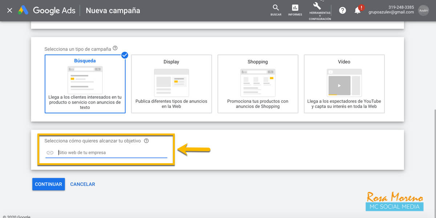Image resolution: width=436 pixels, height=218 pixels.
Task: Open the tooltip beside 'Selecciona un tipo de campaña'
Action: (116, 48)
